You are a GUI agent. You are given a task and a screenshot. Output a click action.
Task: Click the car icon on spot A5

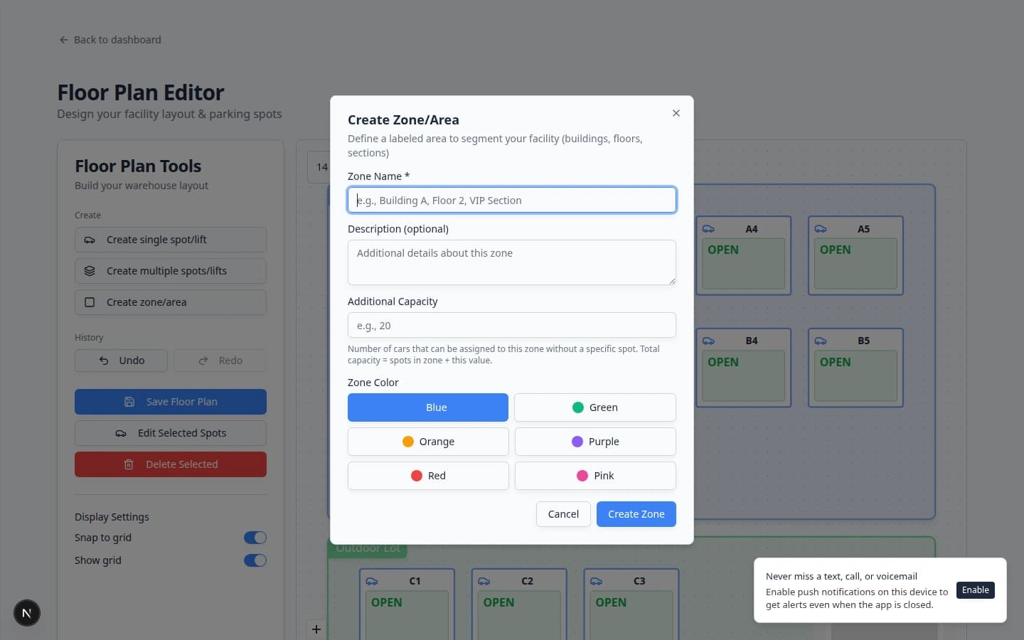[x=821, y=229]
